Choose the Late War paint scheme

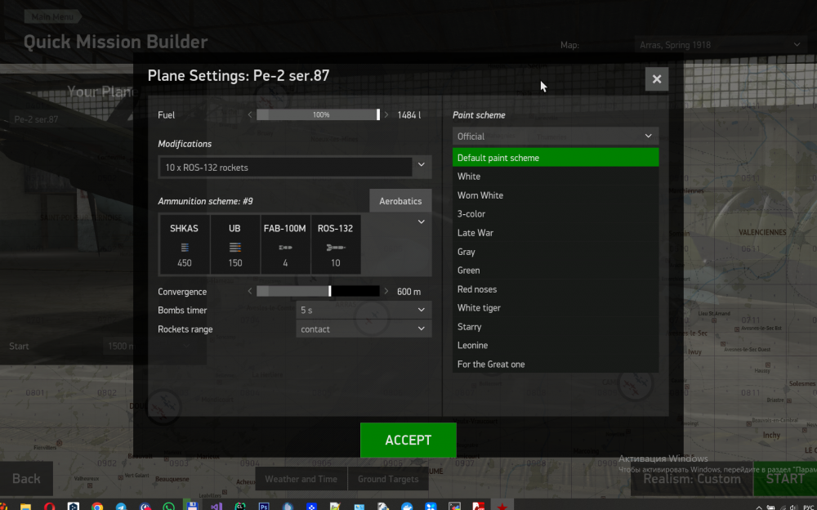tap(556, 233)
